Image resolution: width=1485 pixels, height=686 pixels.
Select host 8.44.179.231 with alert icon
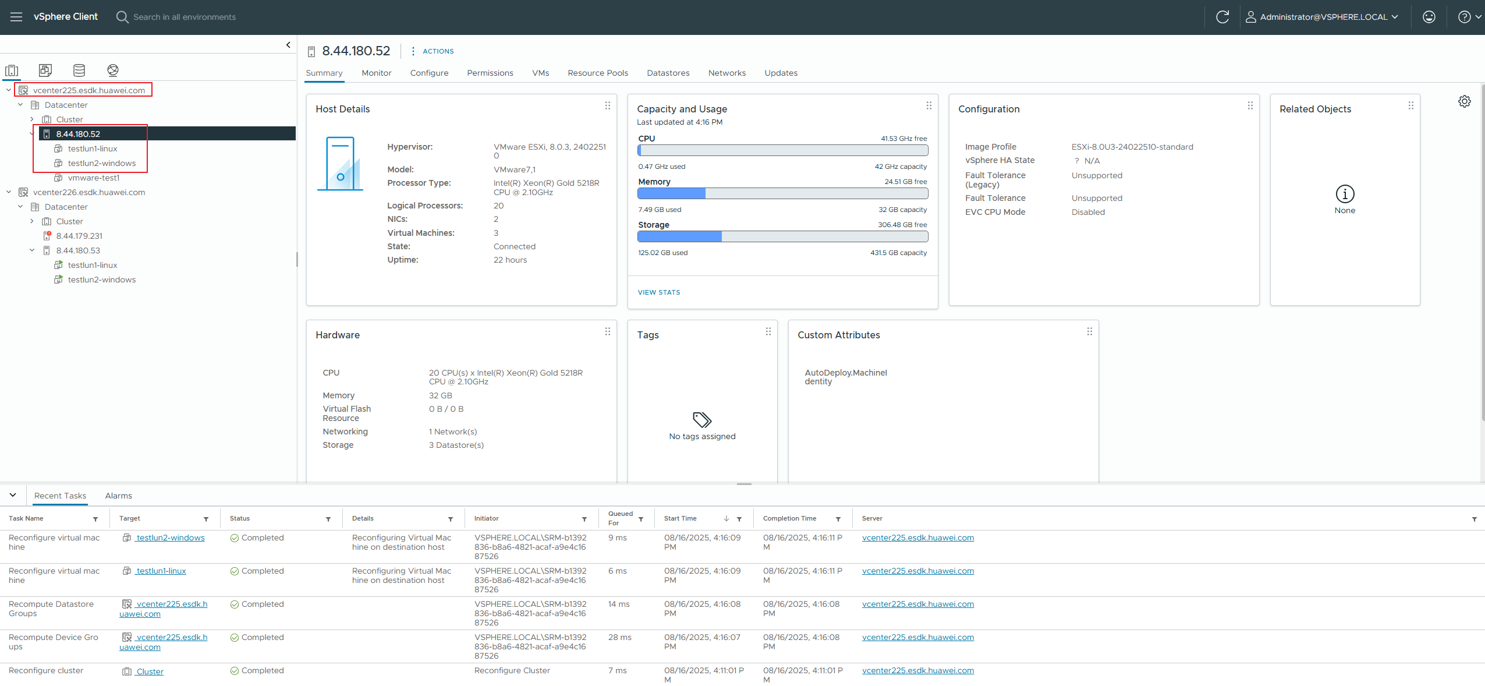point(79,236)
